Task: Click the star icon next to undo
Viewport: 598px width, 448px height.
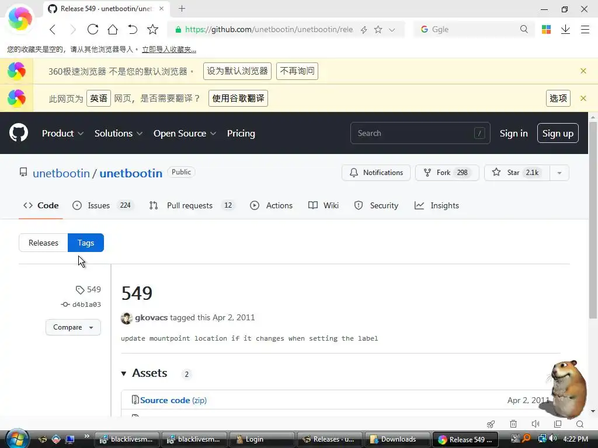Action: tap(152, 29)
